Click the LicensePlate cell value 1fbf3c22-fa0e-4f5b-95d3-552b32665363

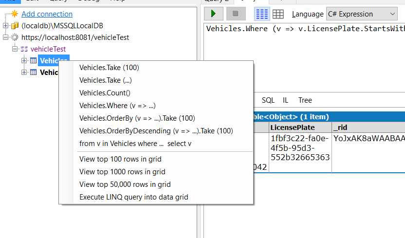[x=300, y=148]
